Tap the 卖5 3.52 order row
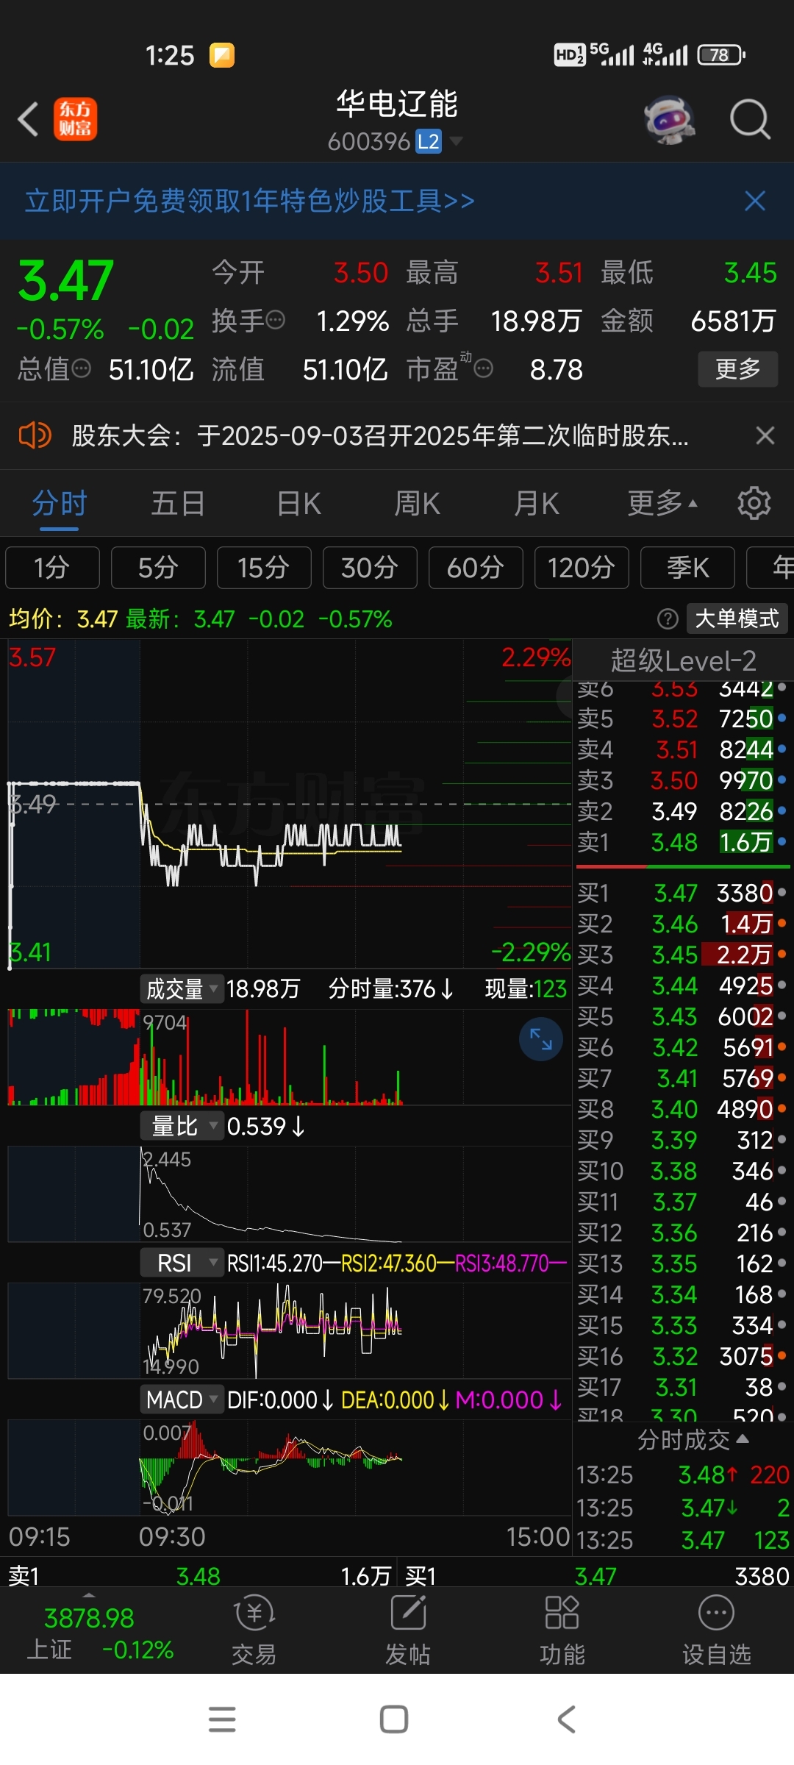 682,719
